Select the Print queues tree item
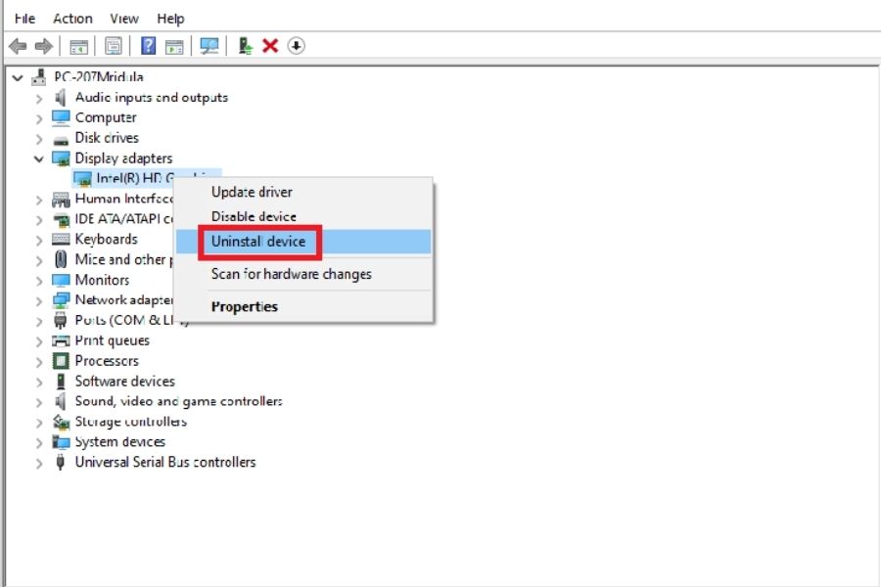 click(x=112, y=340)
